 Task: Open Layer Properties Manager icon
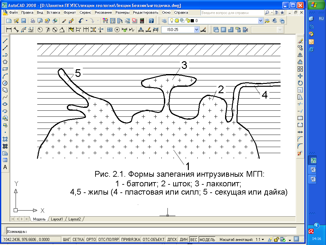[x=164, y=21]
